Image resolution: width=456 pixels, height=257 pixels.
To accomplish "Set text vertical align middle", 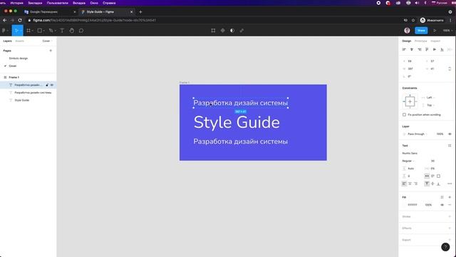I will pos(432,183).
